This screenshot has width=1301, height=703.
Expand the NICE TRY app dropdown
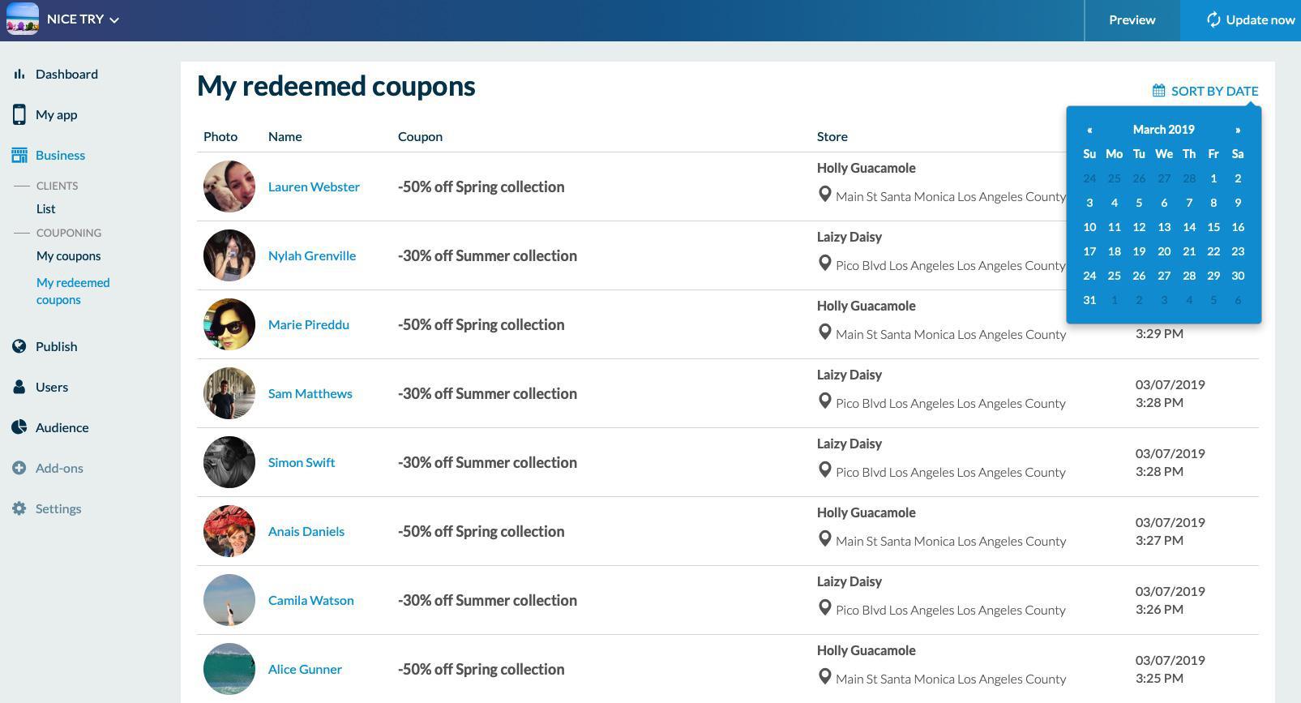pos(114,20)
